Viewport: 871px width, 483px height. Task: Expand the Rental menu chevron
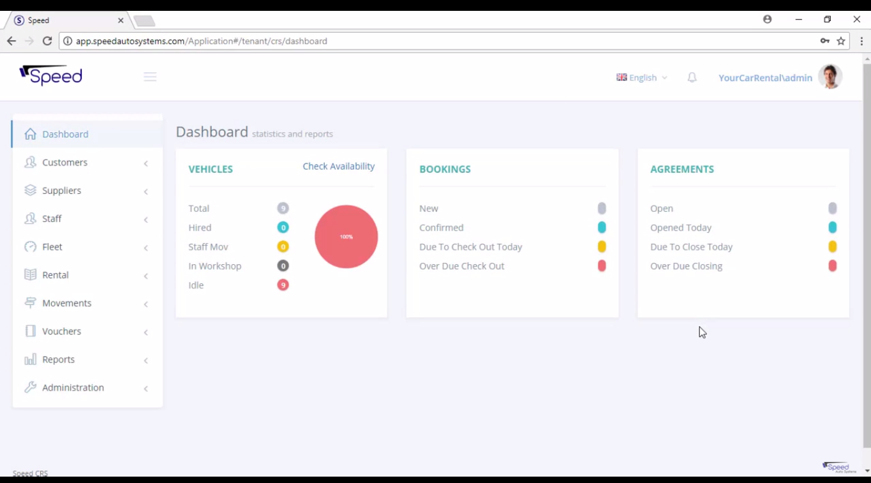(145, 275)
